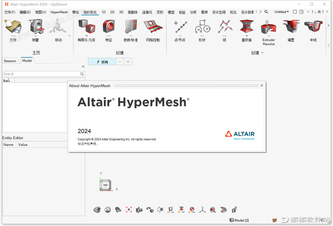
Task: Open the 参数/标准 tool
Action: pos(131,26)
